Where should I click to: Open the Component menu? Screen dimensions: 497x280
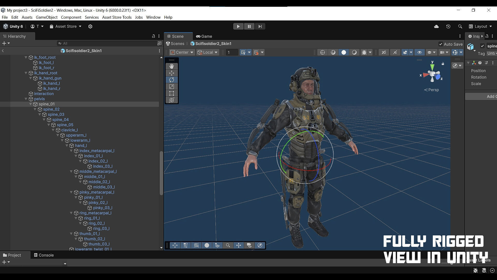tap(71, 17)
